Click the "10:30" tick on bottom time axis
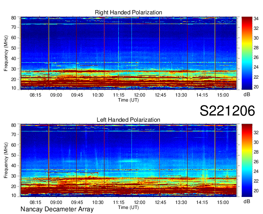This screenshot has width=263, height=214. 98,202
